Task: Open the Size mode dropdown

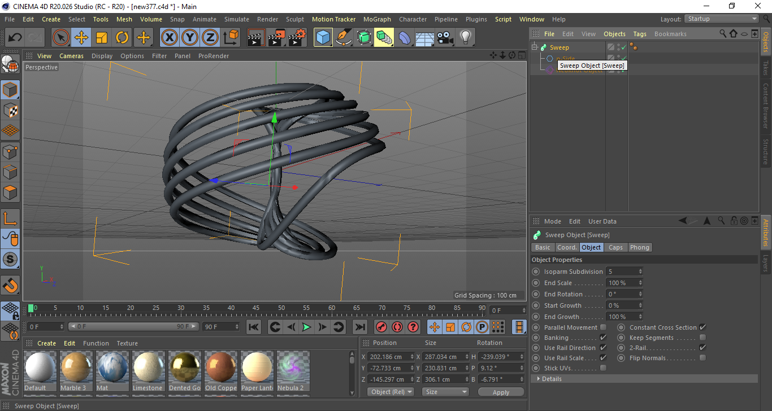Action: pyautogui.click(x=446, y=392)
